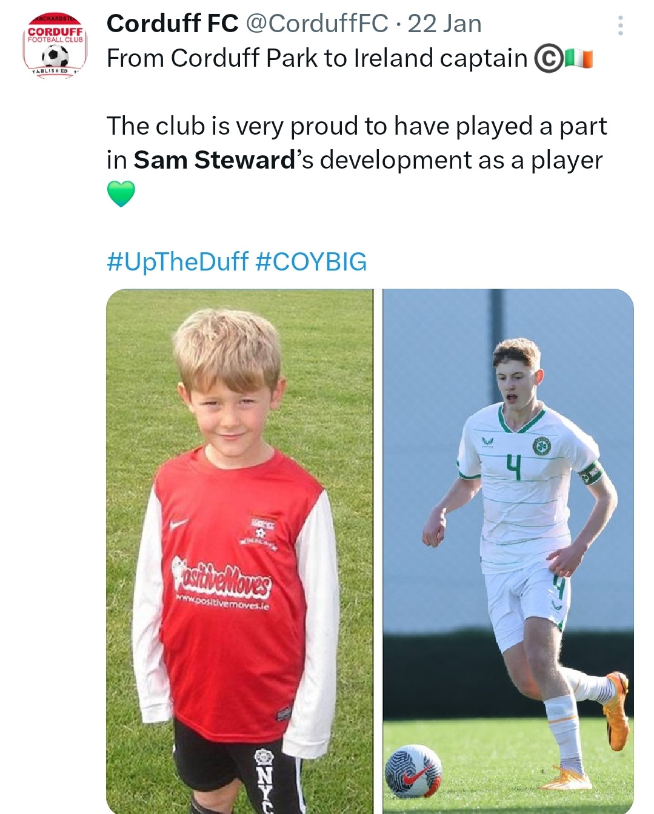Click the tweet text about player development
The image size is (654, 814).
(356, 143)
